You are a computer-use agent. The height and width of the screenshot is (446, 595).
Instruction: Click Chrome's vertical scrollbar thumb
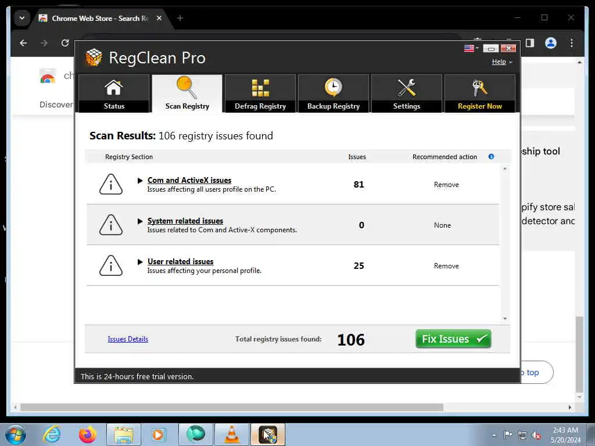tap(579, 355)
